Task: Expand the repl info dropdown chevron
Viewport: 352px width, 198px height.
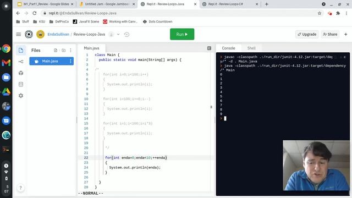Action: (x=118, y=34)
